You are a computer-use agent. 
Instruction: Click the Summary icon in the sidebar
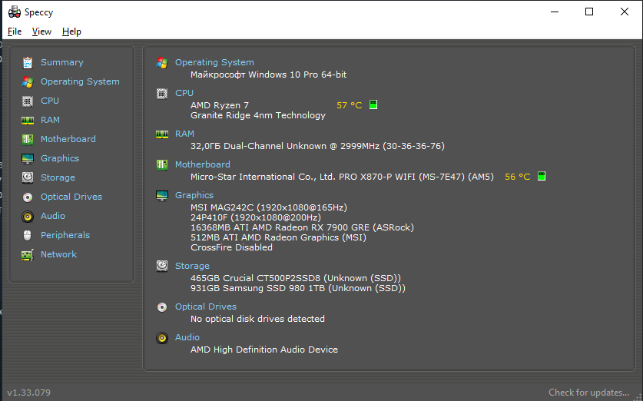[x=28, y=62]
